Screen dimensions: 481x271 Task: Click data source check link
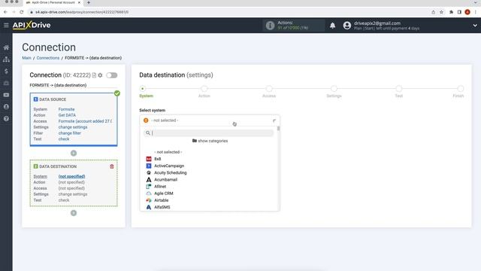(64, 139)
